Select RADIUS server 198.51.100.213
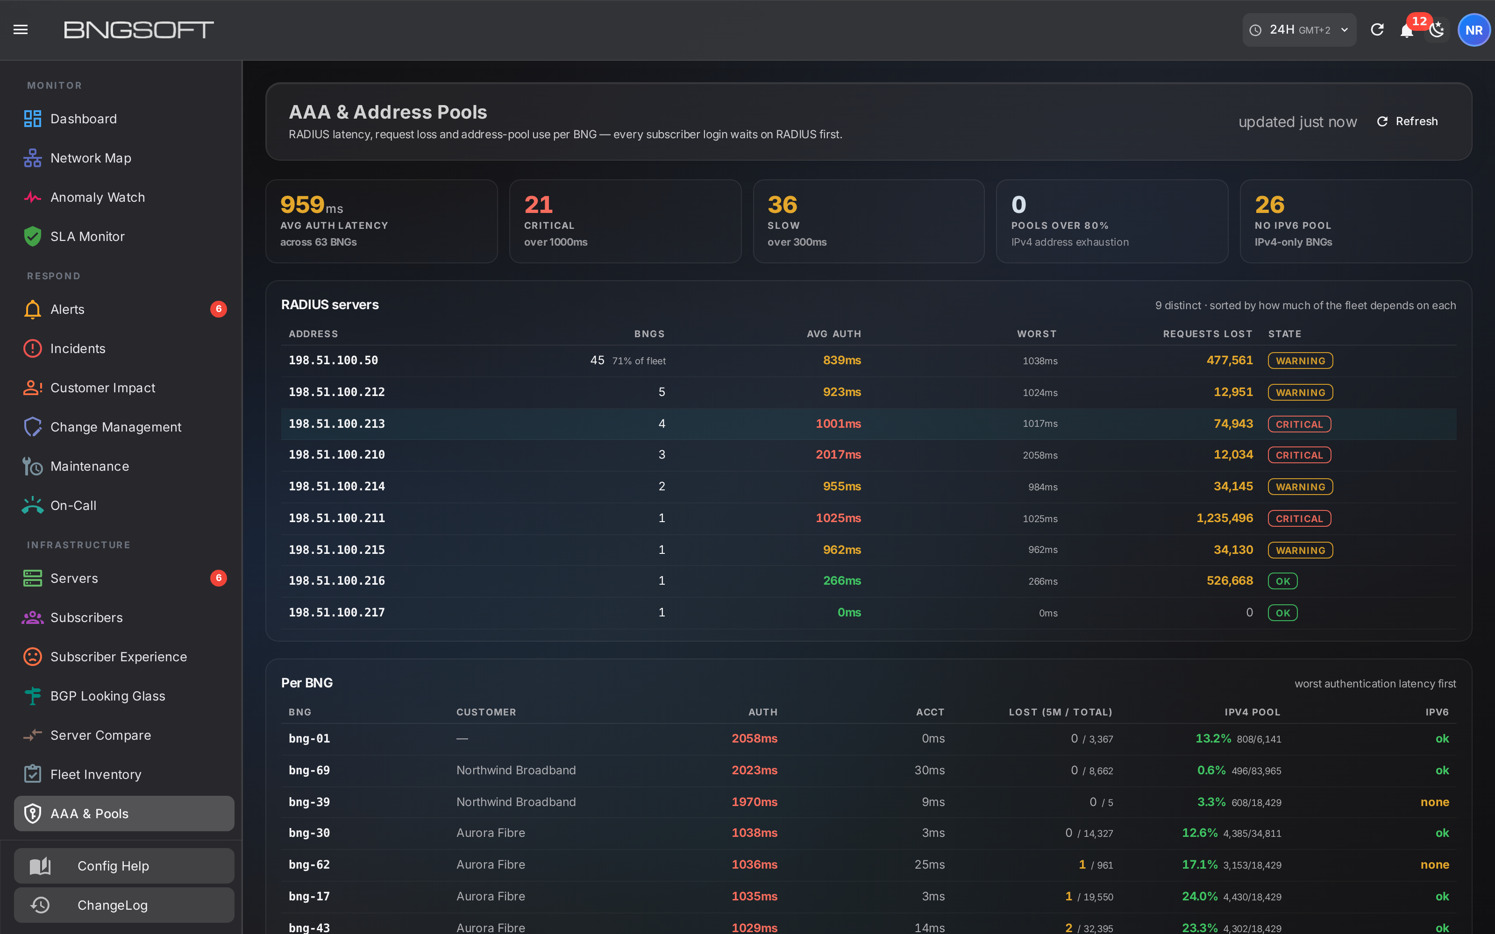The image size is (1495, 934). point(868,424)
